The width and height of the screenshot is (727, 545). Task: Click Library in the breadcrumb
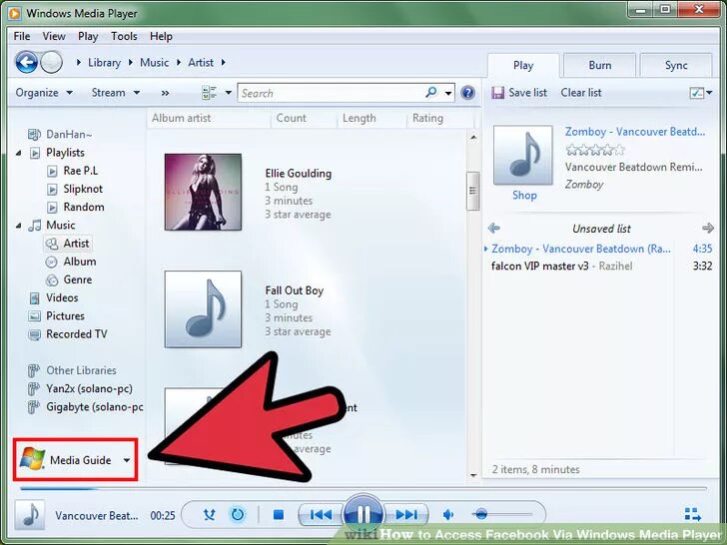coord(104,63)
